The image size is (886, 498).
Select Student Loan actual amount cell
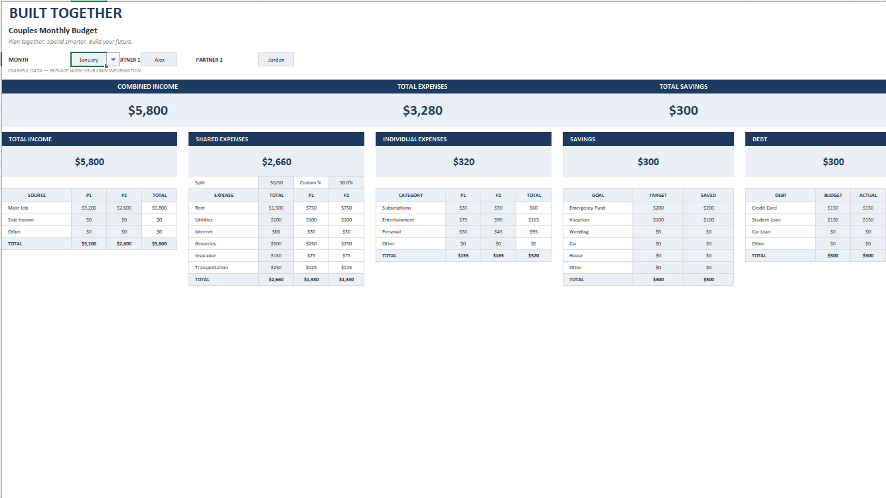(x=868, y=220)
